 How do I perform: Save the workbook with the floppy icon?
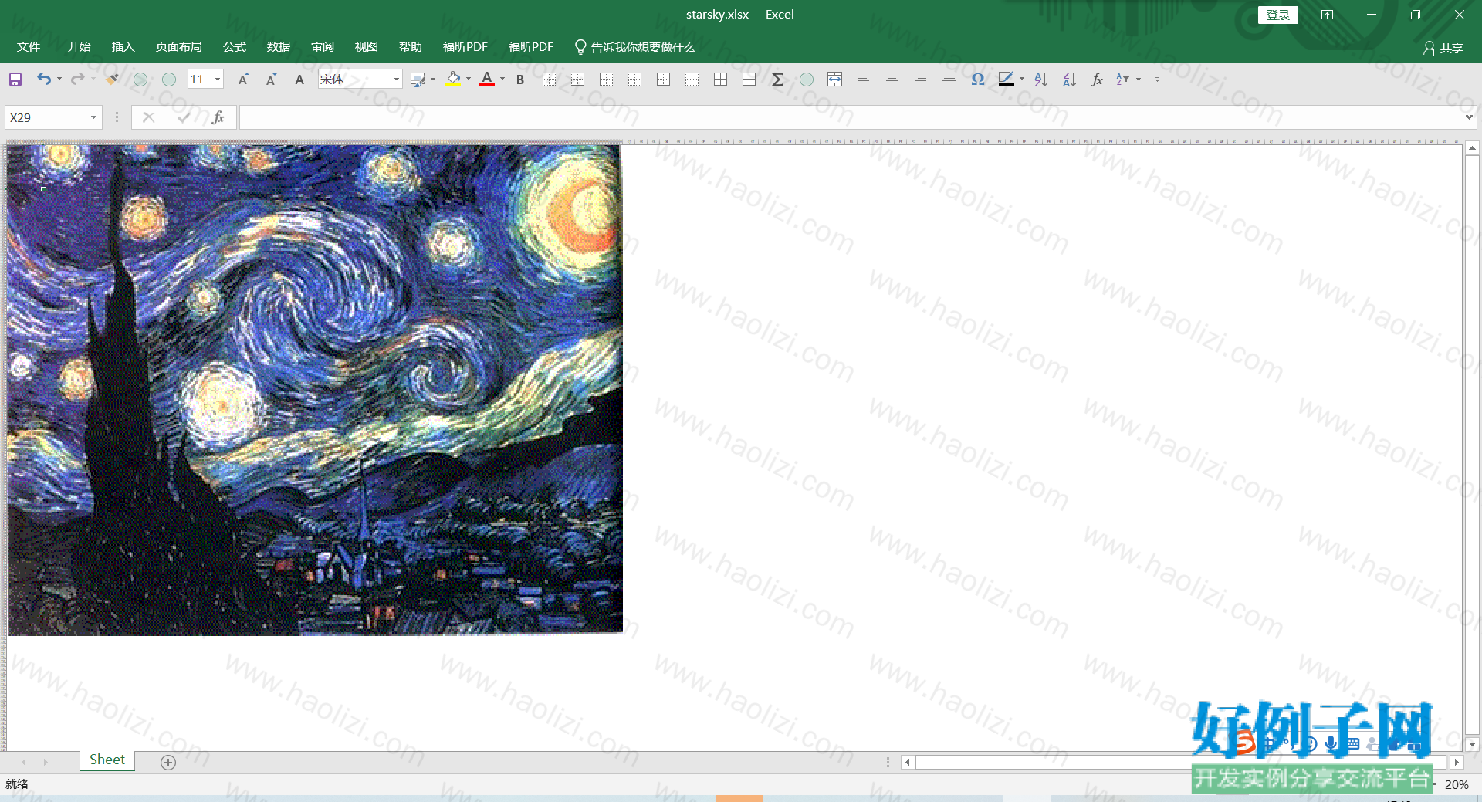(x=15, y=80)
